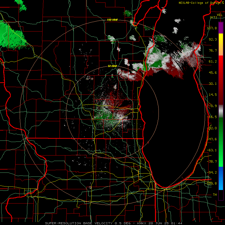
Task: Click the VEL legend title
Action: coord(219,15)
